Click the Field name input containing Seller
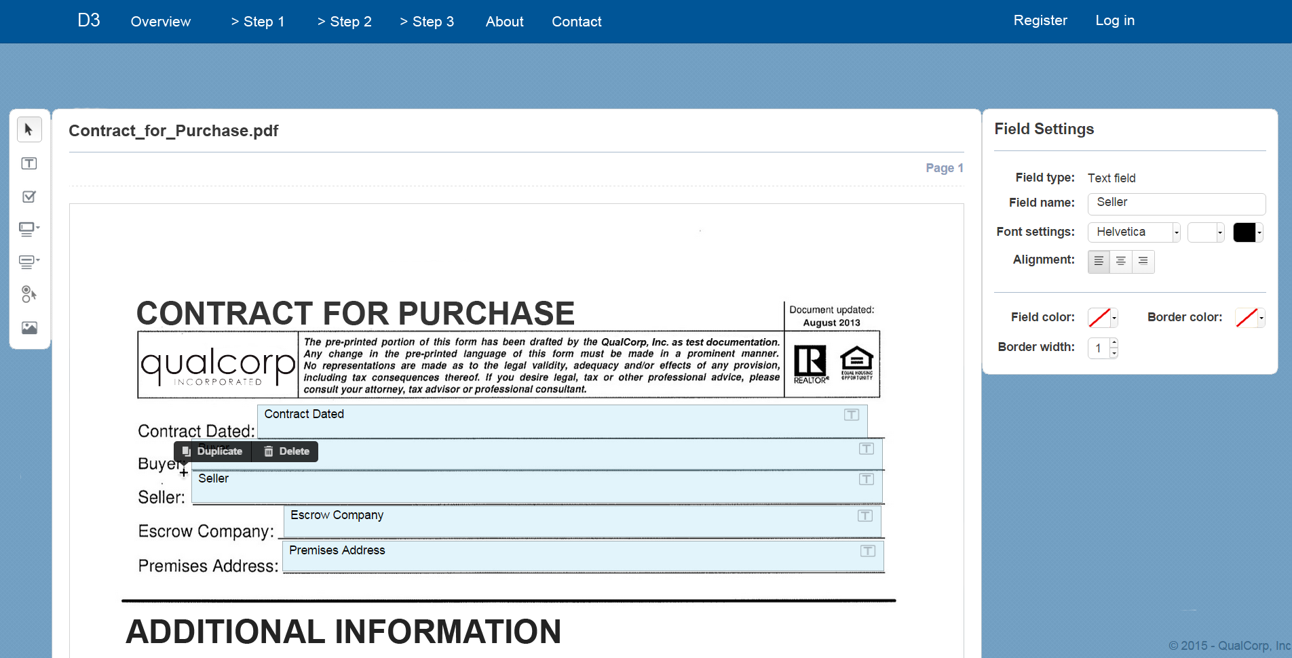Image resolution: width=1292 pixels, height=658 pixels. [1177, 203]
